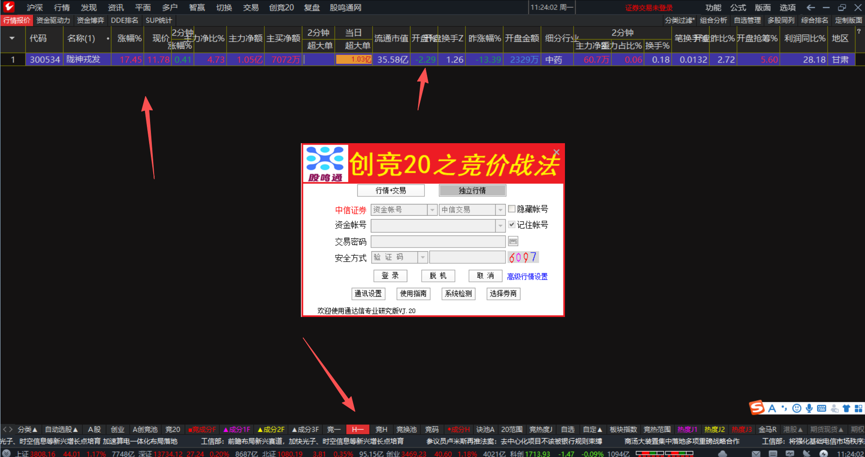Expand the 分类▲ bottom tab menu
Screen dimensions: 865x457
point(27,430)
